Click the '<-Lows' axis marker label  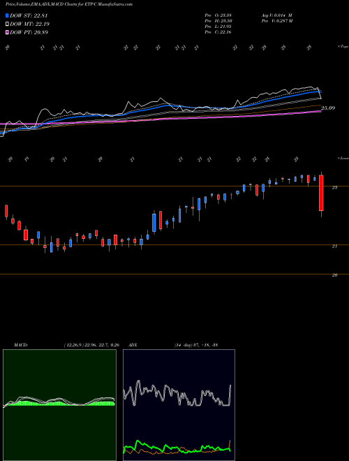(x=343, y=158)
